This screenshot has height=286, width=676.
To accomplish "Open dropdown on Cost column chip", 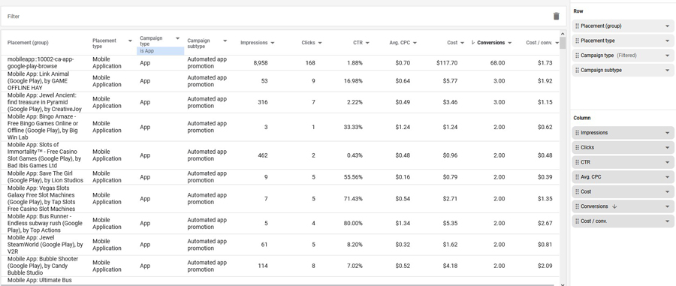I will point(667,191).
